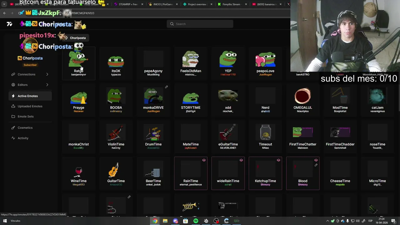Click the magnifier icon in search bar
The width and height of the screenshot is (400, 225).
pyautogui.click(x=172, y=24)
